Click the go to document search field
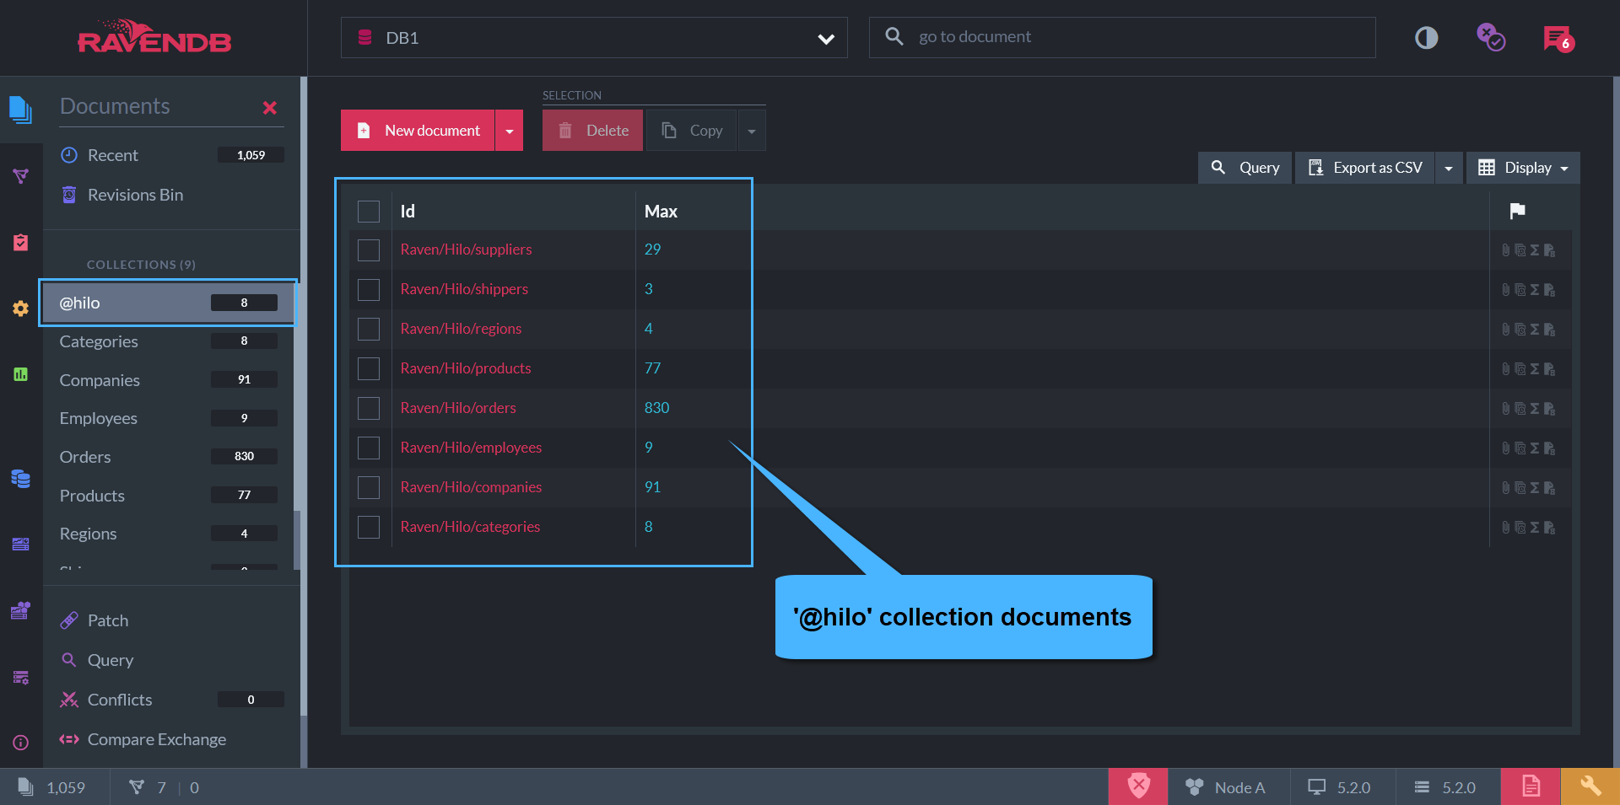This screenshot has height=805, width=1620. 1122,37
